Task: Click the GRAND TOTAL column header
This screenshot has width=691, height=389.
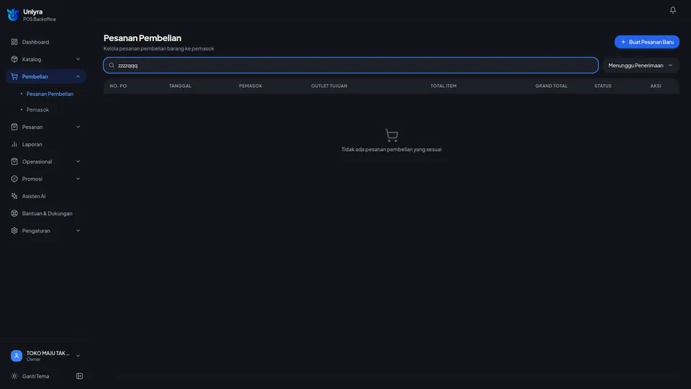Action: click(x=551, y=86)
